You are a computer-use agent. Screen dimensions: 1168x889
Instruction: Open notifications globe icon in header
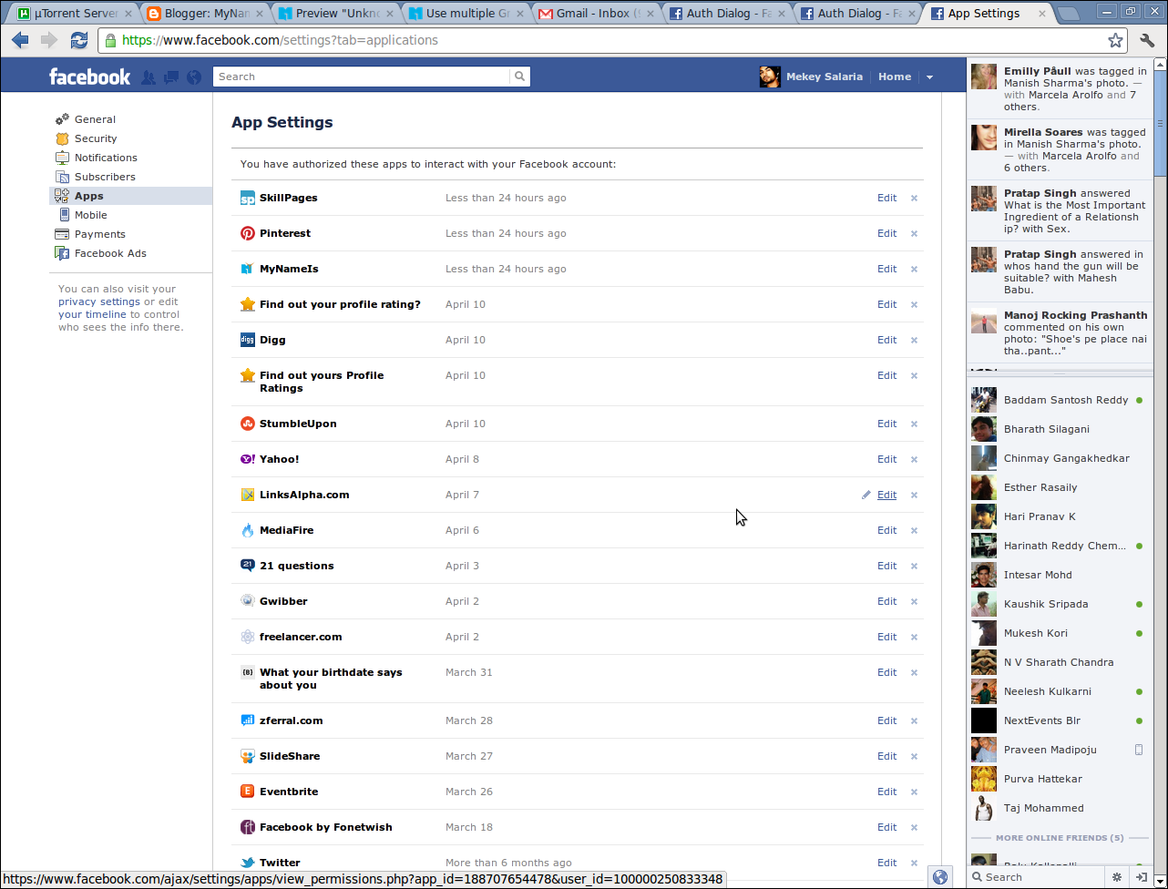pyautogui.click(x=193, y=77)
